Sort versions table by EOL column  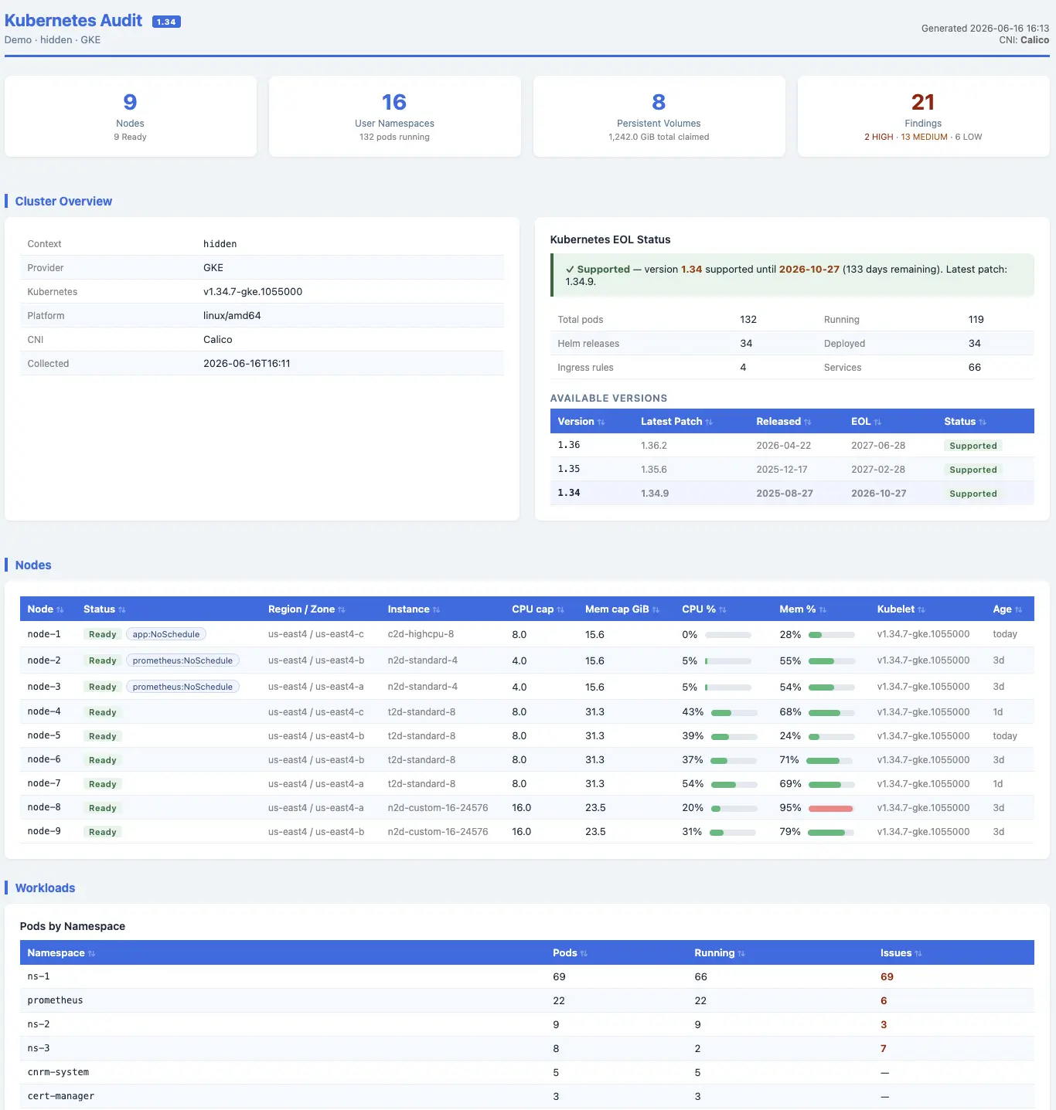[x=866, y=422]
